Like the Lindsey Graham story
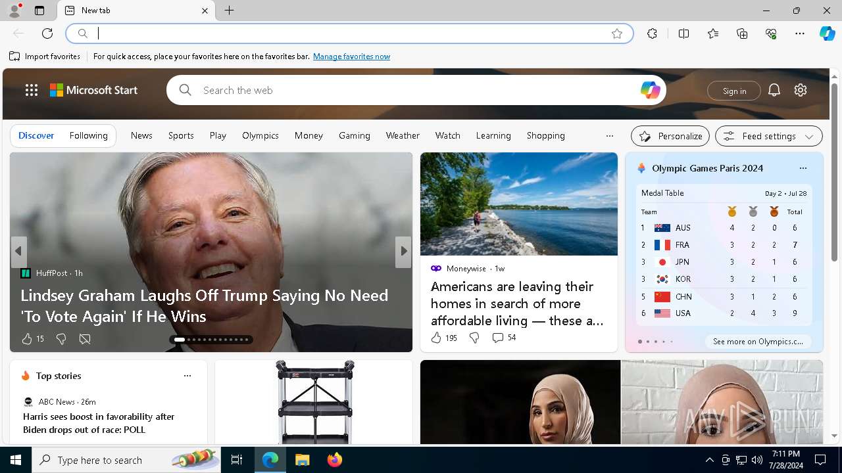842x473 pixels. tap(27, 339)
